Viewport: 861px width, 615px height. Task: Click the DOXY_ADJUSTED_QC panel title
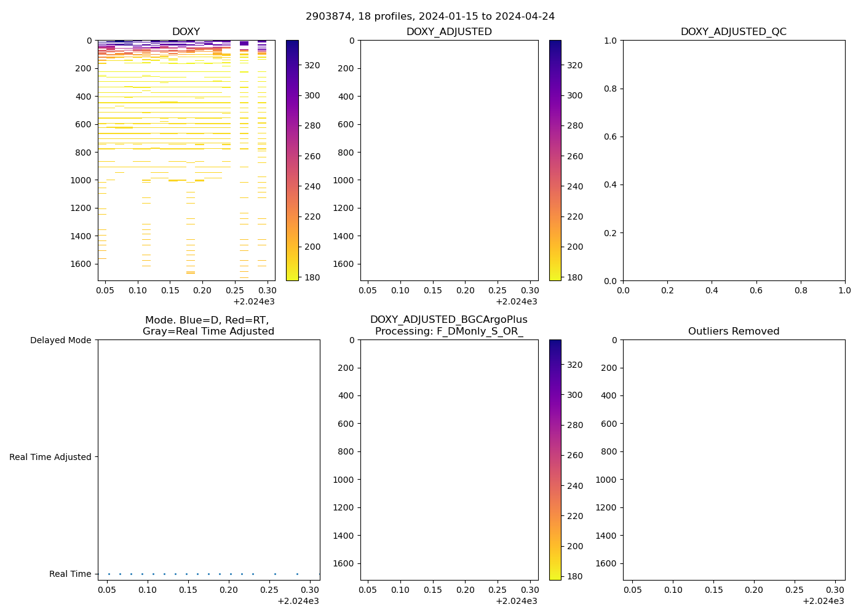[x=733, y=32]
